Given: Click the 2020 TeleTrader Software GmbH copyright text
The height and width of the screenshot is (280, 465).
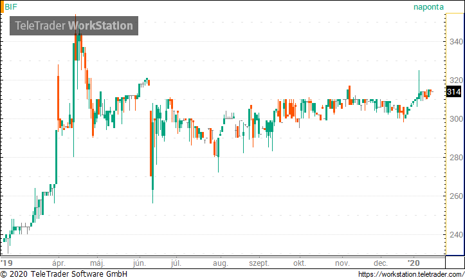Looking at the screenshot, I should (x=64, y=274).
